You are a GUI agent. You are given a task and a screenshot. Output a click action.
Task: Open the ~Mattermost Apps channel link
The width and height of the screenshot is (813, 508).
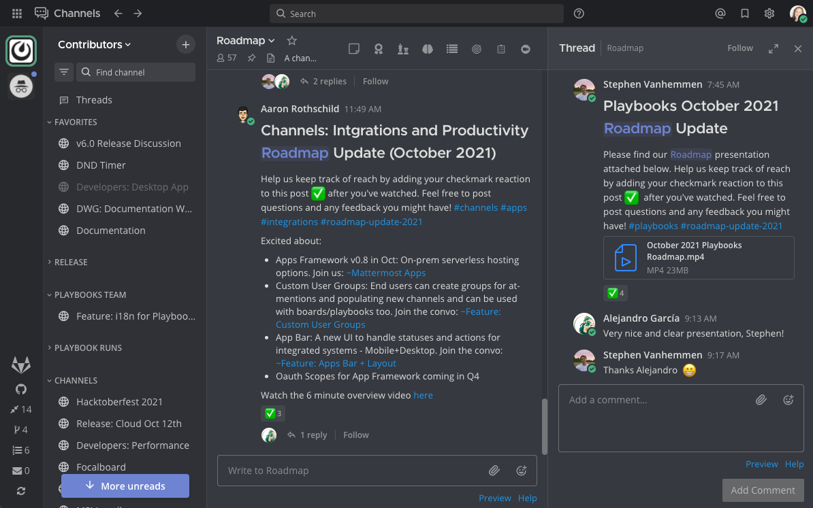(x=386, y=272)
